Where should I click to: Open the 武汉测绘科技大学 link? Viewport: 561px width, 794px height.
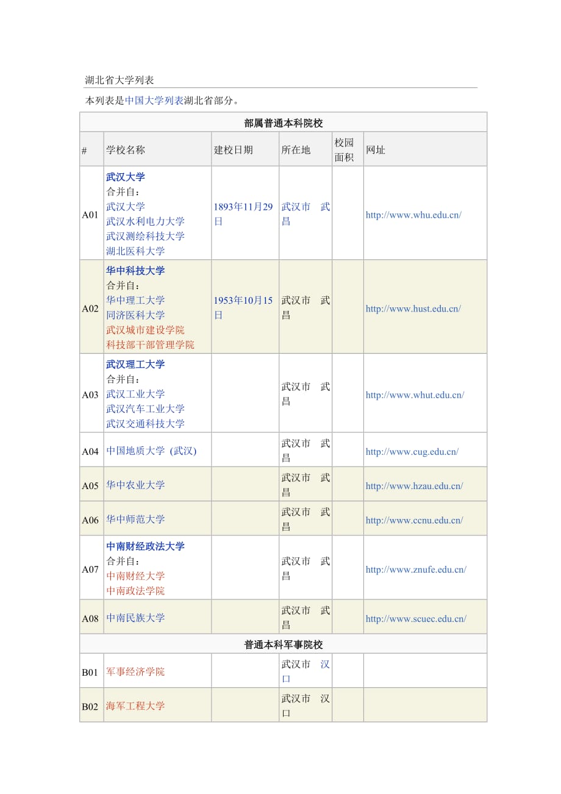point(145,236)
